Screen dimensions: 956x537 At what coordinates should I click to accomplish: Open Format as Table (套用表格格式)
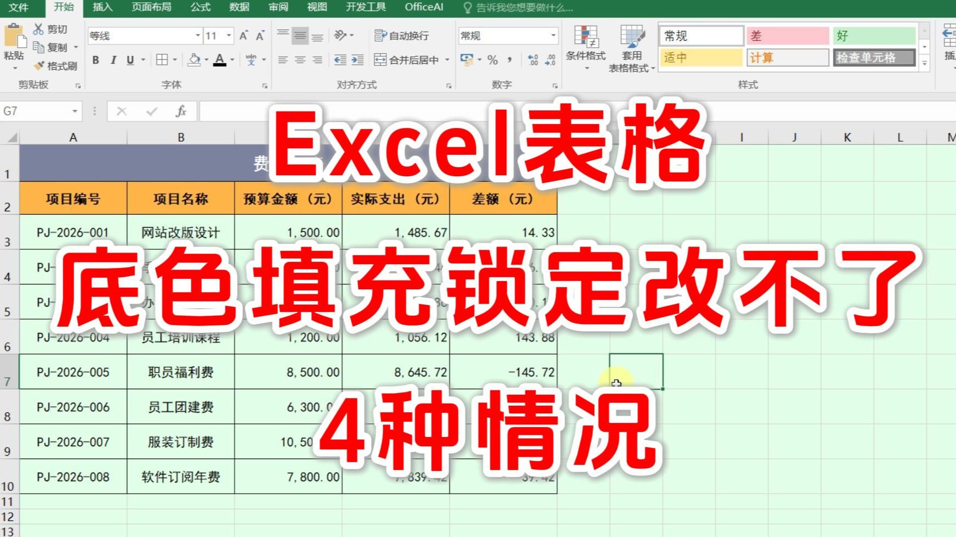click(632, 48)
